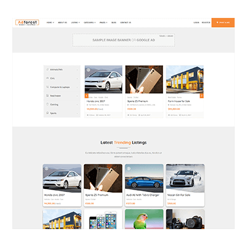Click the price under Nissan Gtr listing
This screenshot has width=247, height=247.
(x=172, y=203)
